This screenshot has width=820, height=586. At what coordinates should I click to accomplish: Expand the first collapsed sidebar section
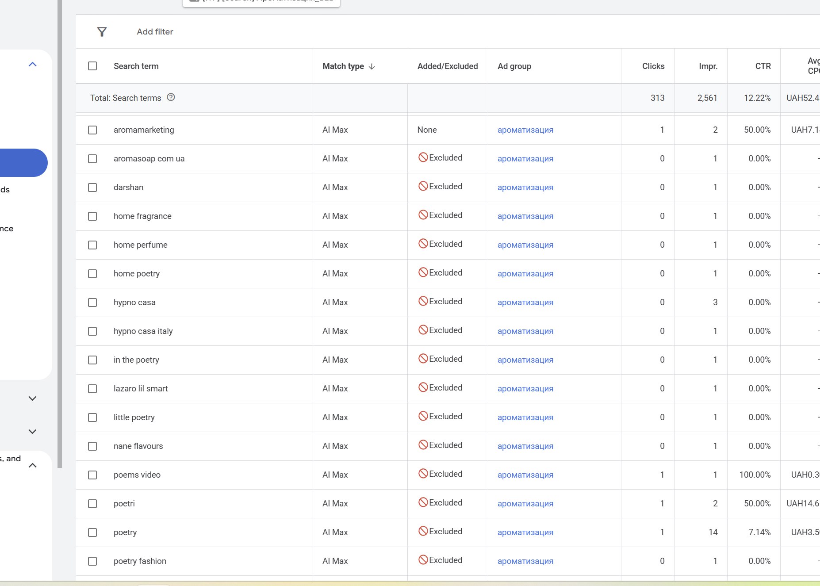[x=32, y=398]
